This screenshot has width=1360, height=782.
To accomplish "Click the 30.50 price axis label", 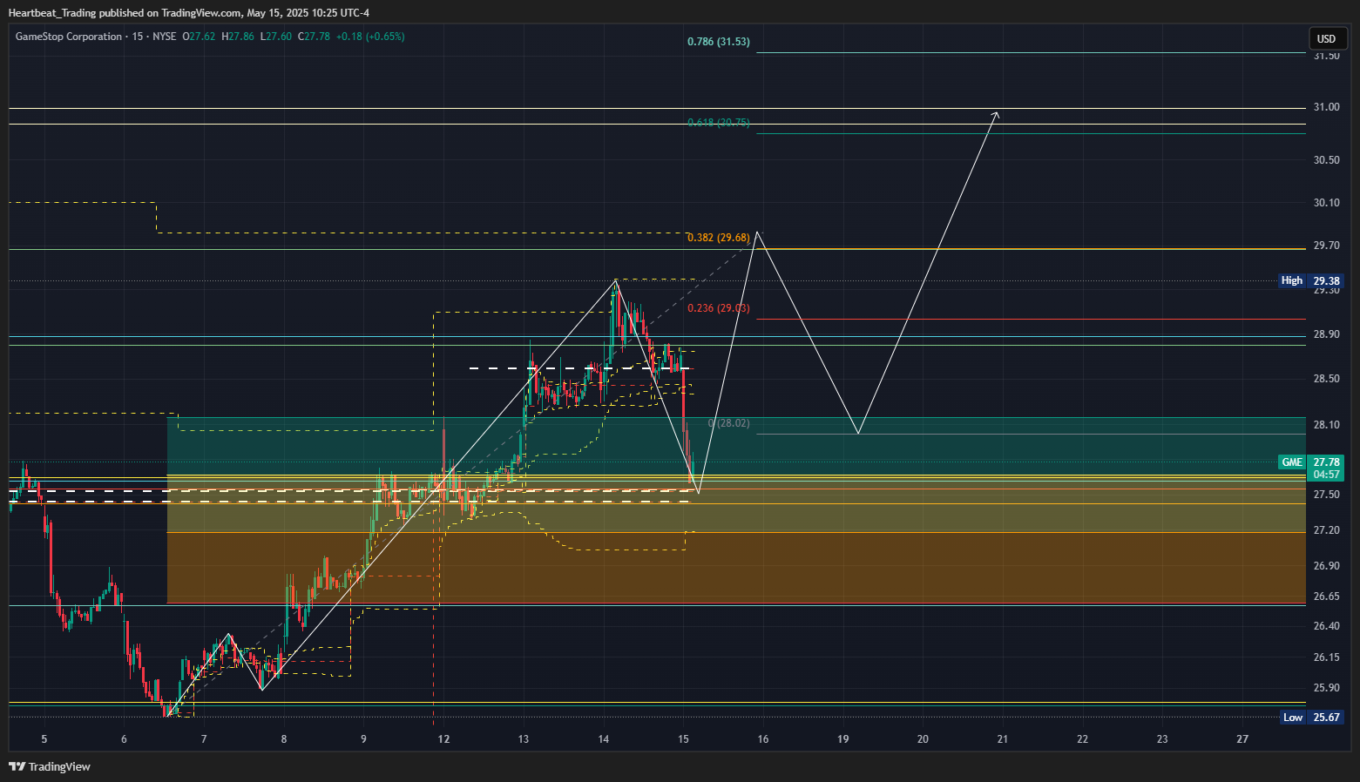I will 1326,160.
